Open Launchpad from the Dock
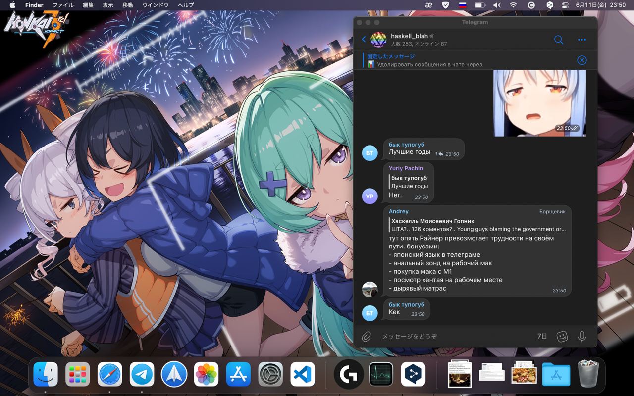 click(x=78, y=374)
